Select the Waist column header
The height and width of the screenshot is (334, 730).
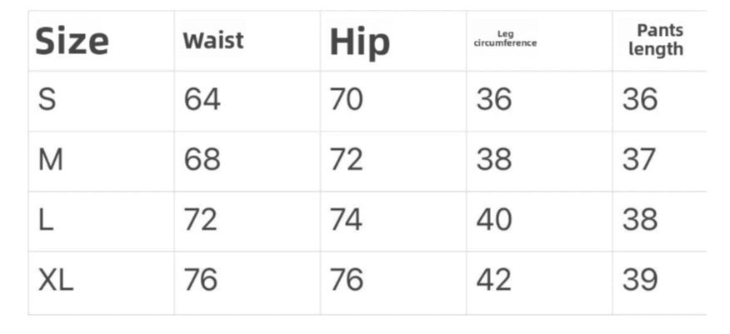point(213,41)
